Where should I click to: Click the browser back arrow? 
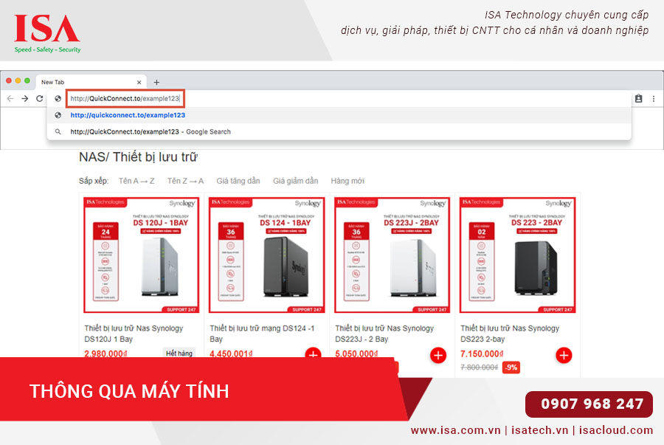pyautogui.click(x=10, y=99)
